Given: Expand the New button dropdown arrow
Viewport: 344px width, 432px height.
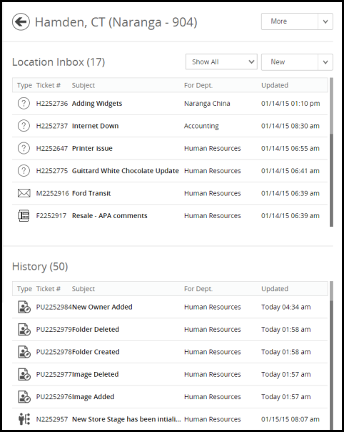Looking at the screenshot, I should pos(325,62).
